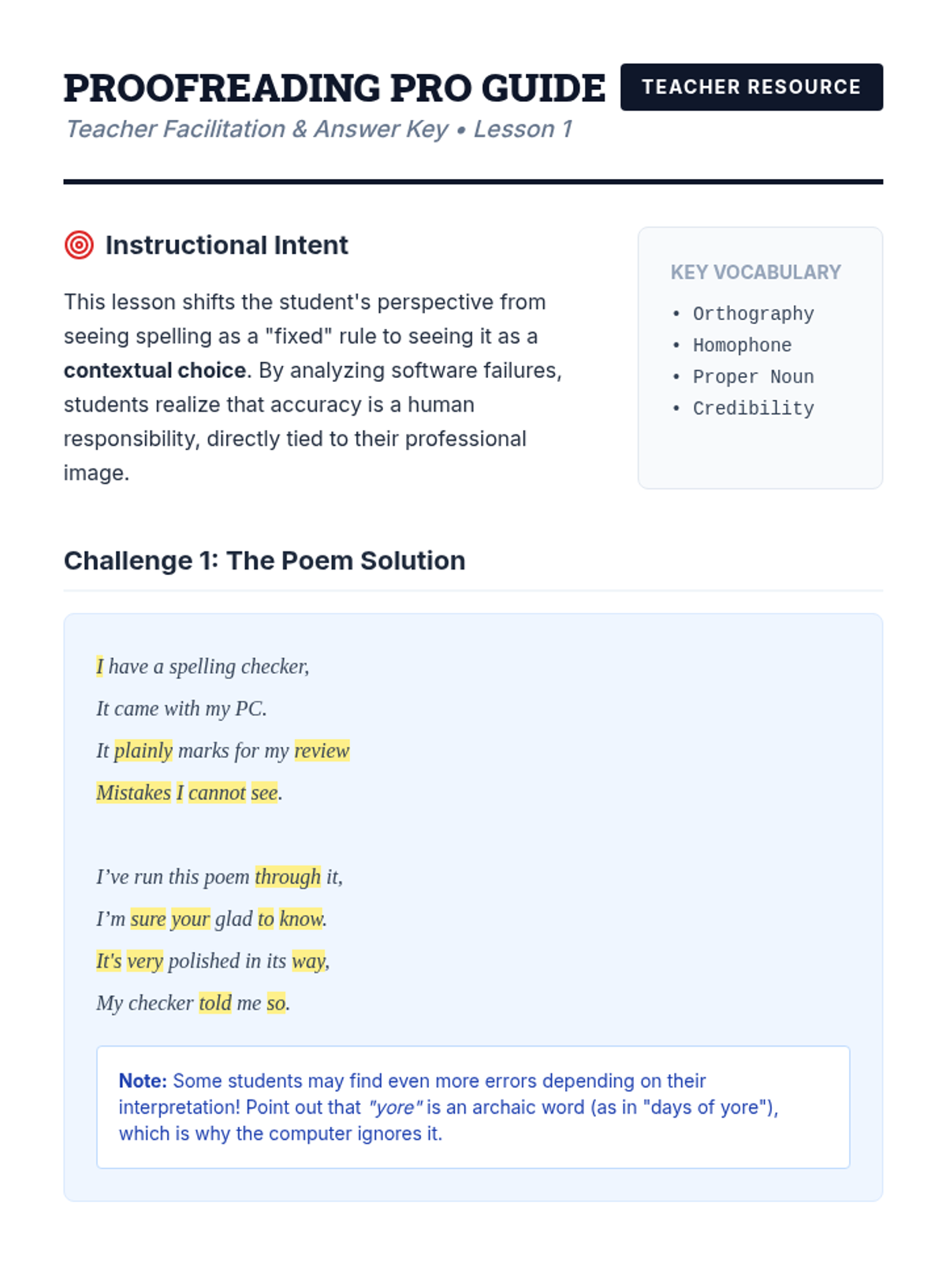Image resolution: width=946 pixels, height=1262 pixels.
Task: Click the highlighted word cannot
Action: 217,793
